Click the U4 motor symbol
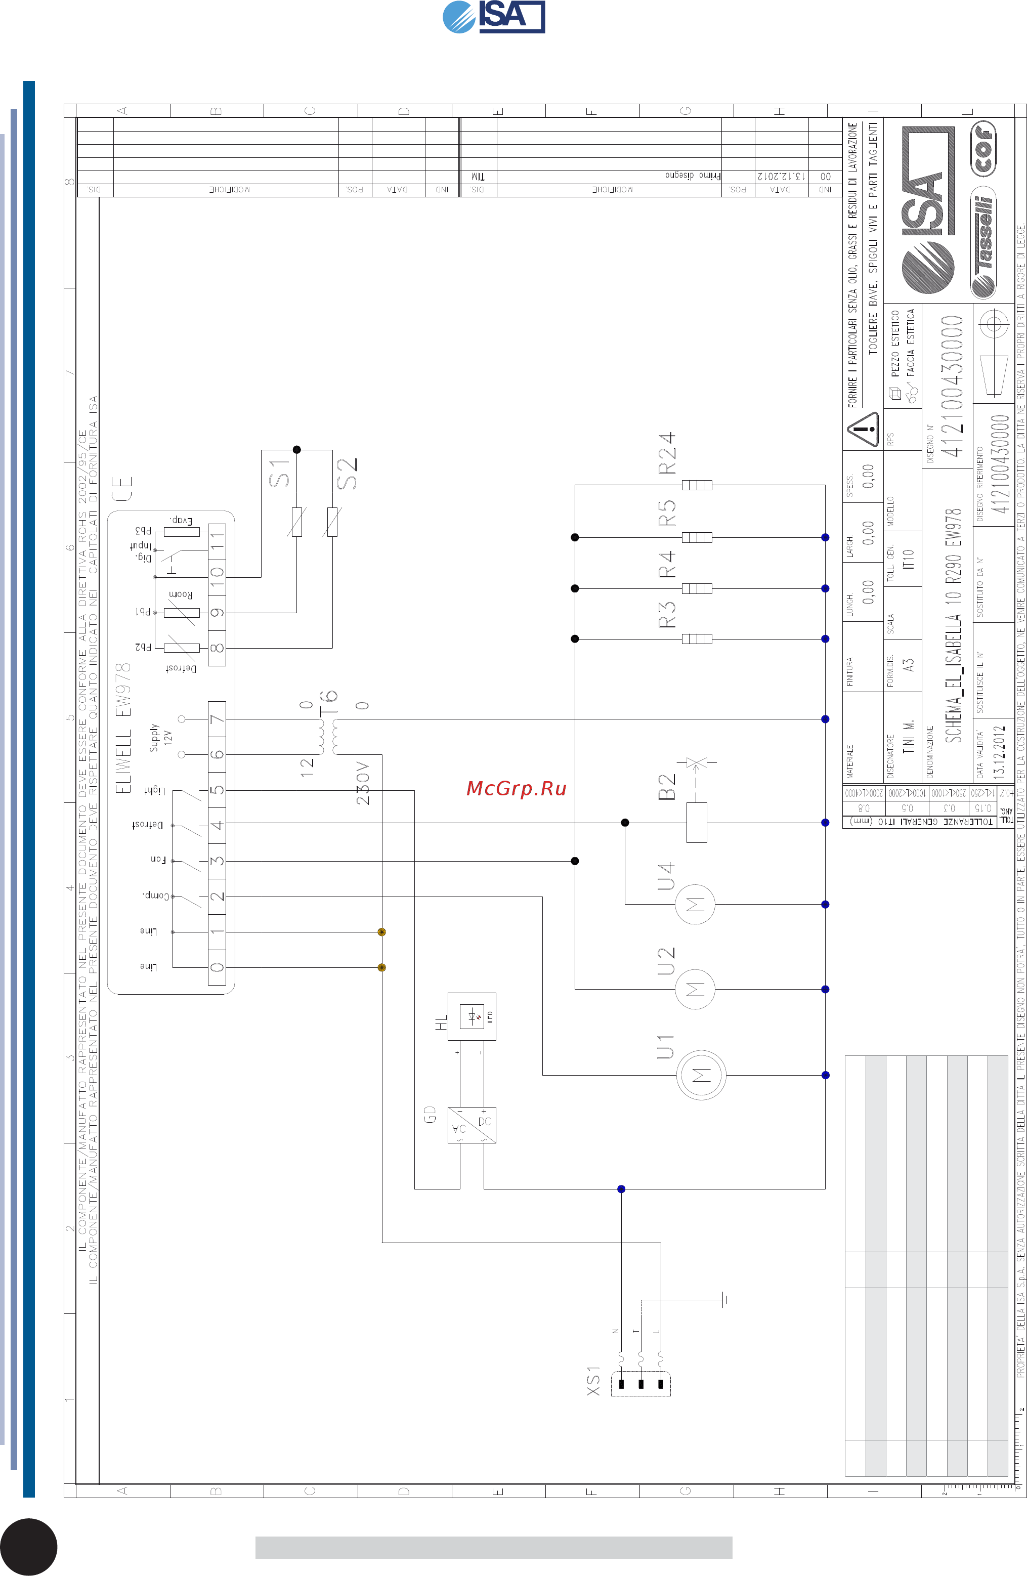The width and height of the screenshot is (1027, 1576). [x=695, y=904]
